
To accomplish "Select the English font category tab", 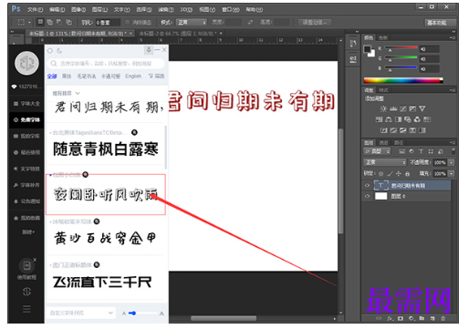I will click(133, 77).
